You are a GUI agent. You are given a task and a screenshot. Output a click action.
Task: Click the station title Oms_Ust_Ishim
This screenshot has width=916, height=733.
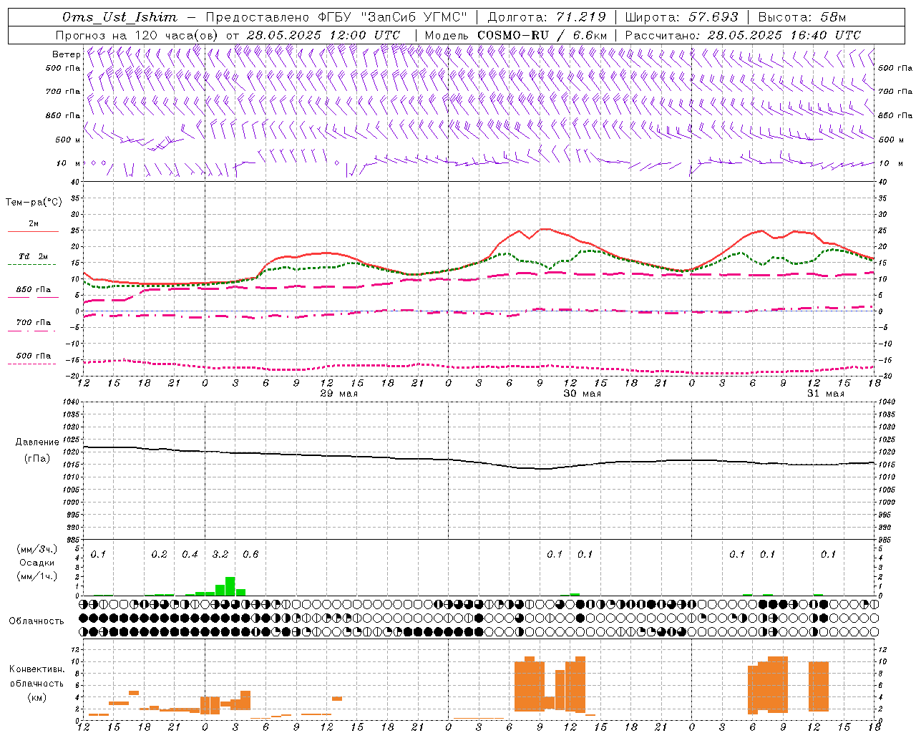coord(120,17)
